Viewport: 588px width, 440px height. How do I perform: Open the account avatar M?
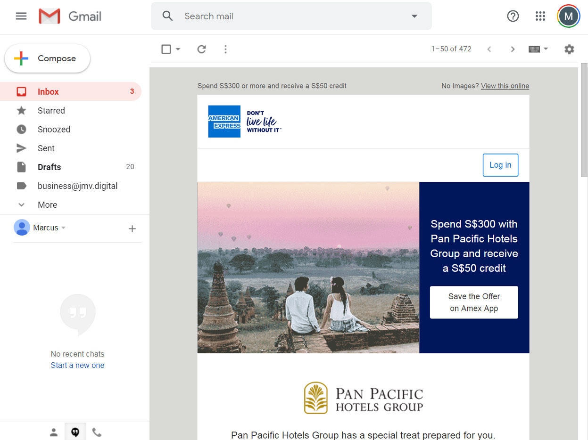pos(569,16)
